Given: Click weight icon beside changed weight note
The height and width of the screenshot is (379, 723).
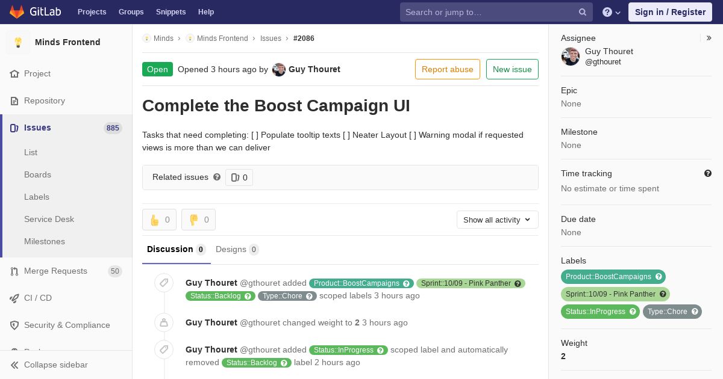Looking at the screenshot, I should (x=164, y=322).
